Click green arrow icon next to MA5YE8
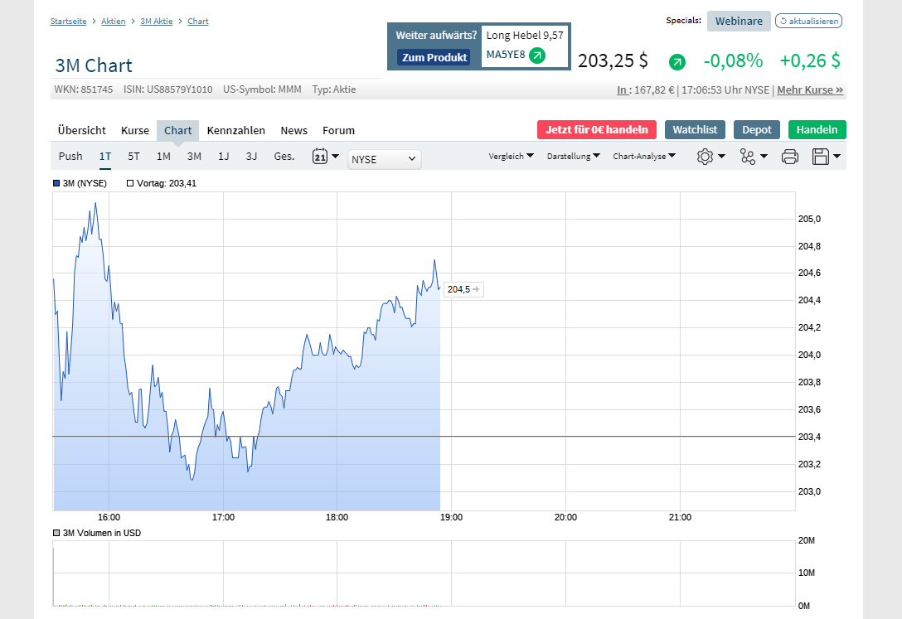 537,56
